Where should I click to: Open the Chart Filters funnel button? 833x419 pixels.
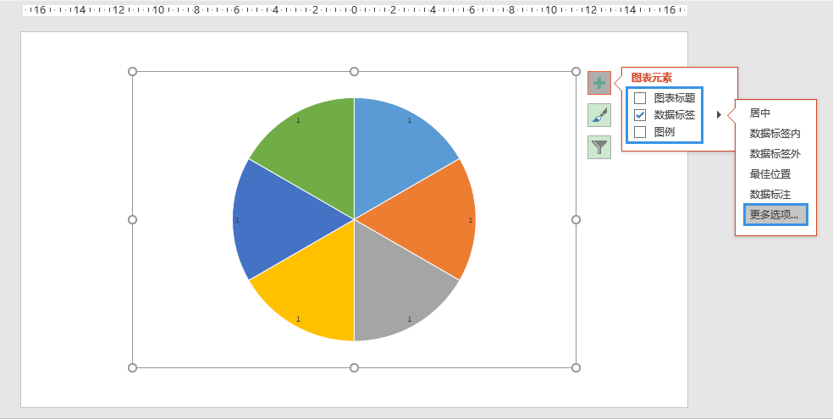(x=599, y=147)
